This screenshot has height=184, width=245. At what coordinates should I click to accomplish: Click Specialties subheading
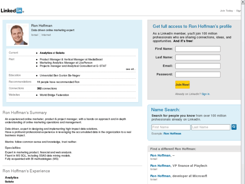[13, 148]
